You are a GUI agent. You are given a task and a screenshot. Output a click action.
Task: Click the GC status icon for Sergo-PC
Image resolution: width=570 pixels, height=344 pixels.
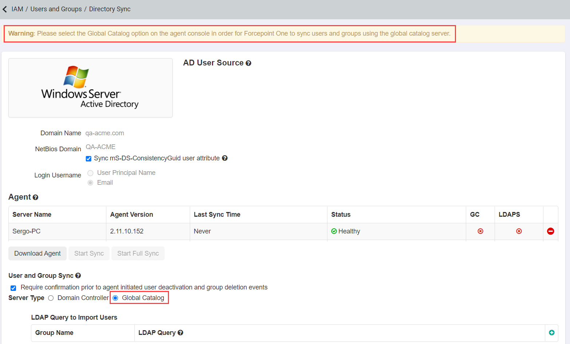pyautogui.click(x=480, y=231)
